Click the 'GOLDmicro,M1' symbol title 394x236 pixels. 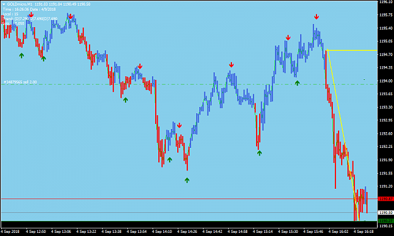[x=20, y=4]
